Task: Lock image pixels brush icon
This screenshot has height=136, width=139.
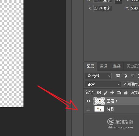Action: 105,93
